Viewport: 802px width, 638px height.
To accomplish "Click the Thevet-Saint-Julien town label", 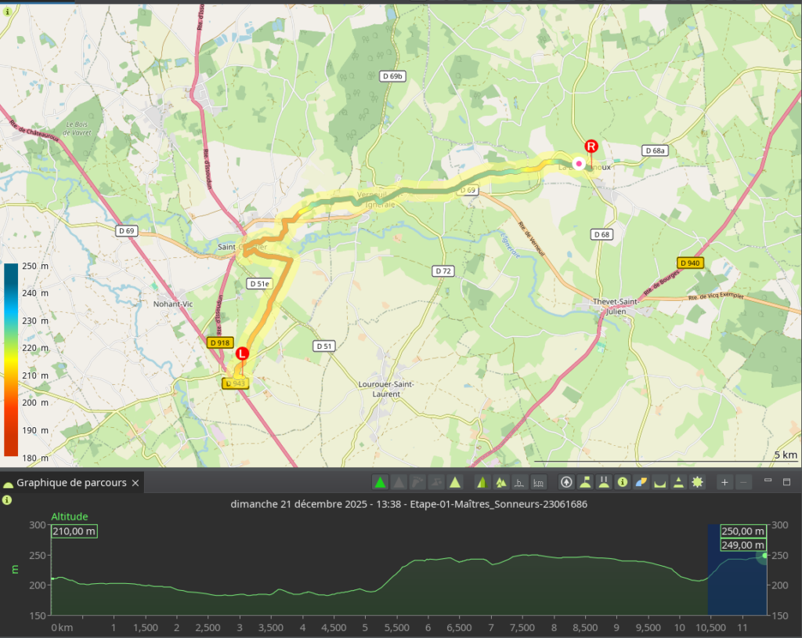I will coord(616,306).
